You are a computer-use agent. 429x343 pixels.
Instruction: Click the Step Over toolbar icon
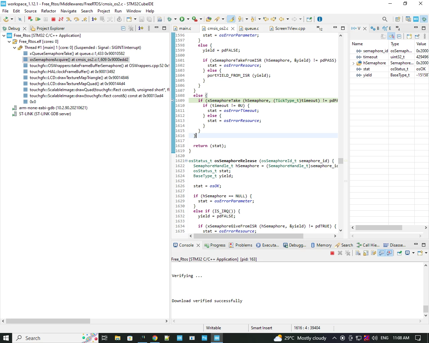(76, 19)
